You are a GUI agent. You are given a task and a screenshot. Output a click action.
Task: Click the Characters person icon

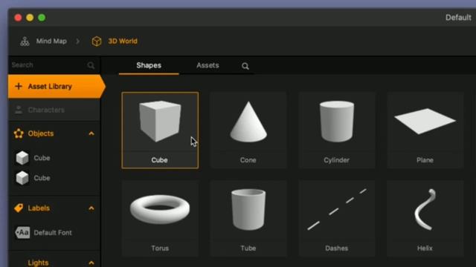[x=19, y=110]
